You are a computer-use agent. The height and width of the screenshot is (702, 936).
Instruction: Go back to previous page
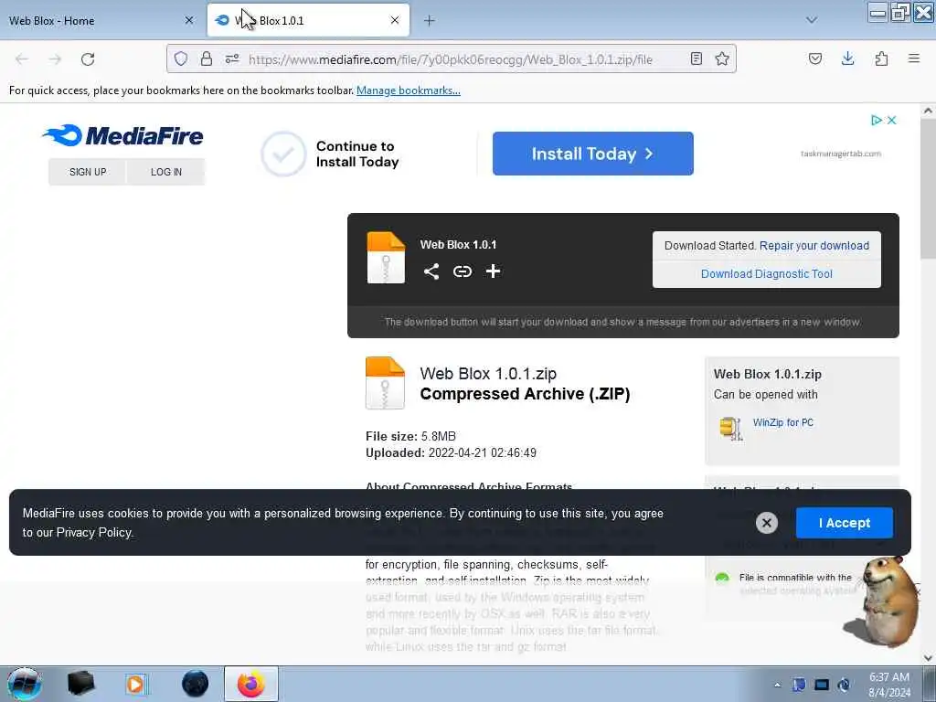pos(22,59)
